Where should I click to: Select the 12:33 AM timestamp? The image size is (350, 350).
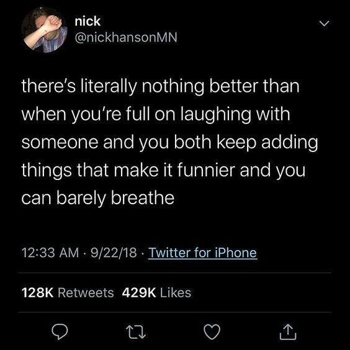point(50,253)
